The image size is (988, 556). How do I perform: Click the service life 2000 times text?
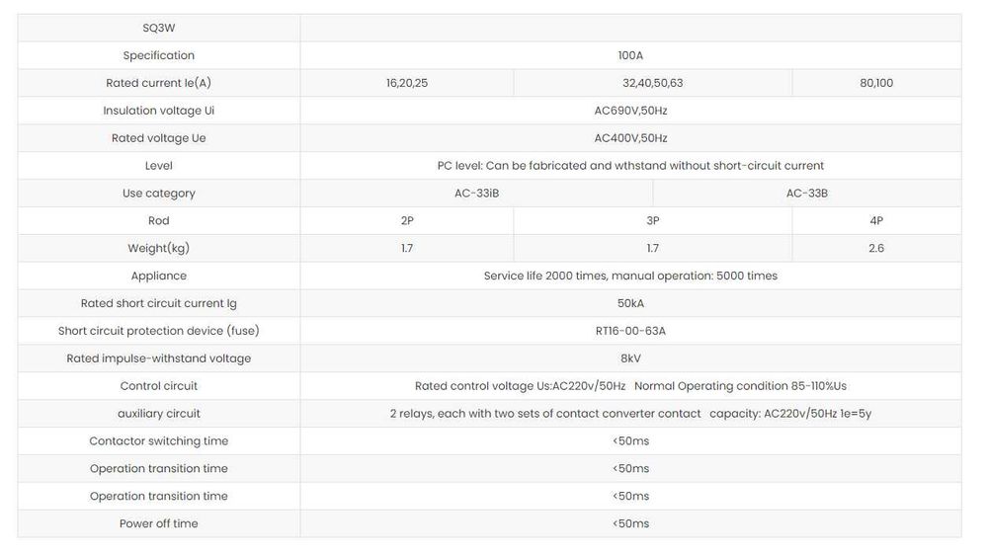point(630,277)
